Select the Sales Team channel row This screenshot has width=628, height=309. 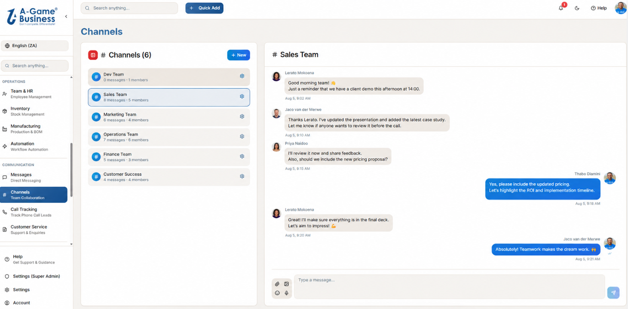point(169,97)
